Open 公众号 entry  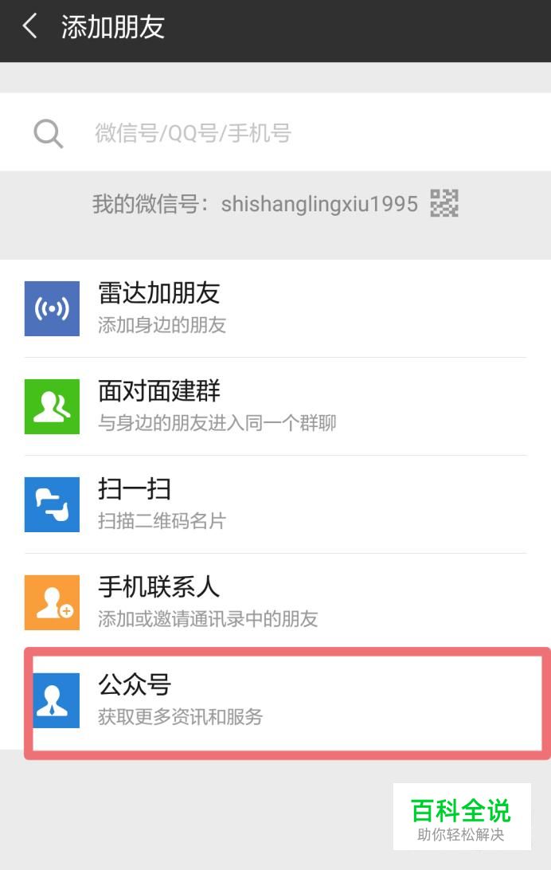pyautogui.click(x=287, y=700)
